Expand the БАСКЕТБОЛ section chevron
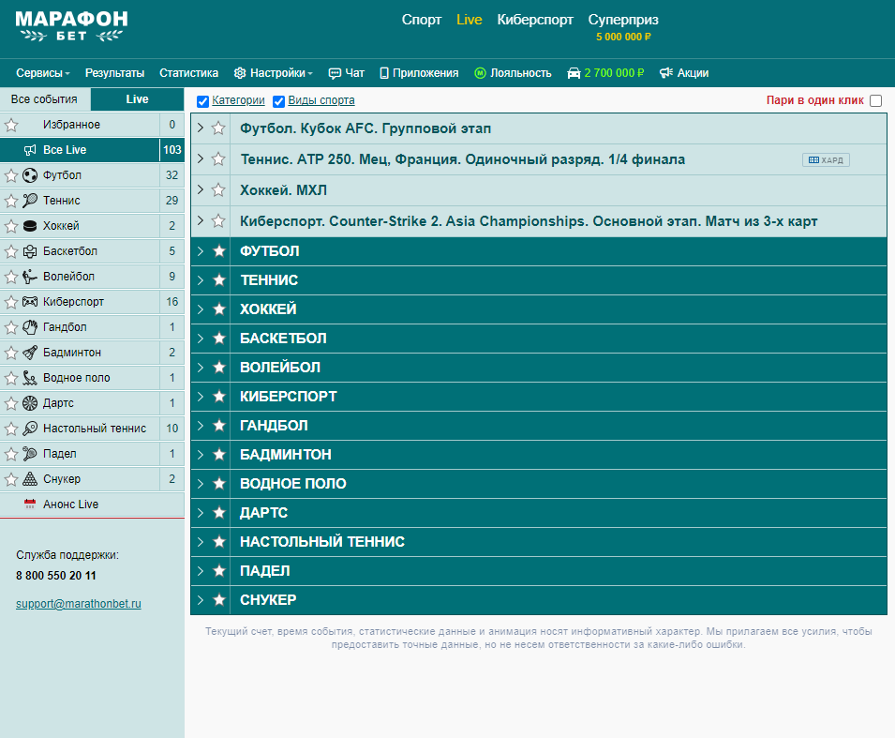 [201, 339]
